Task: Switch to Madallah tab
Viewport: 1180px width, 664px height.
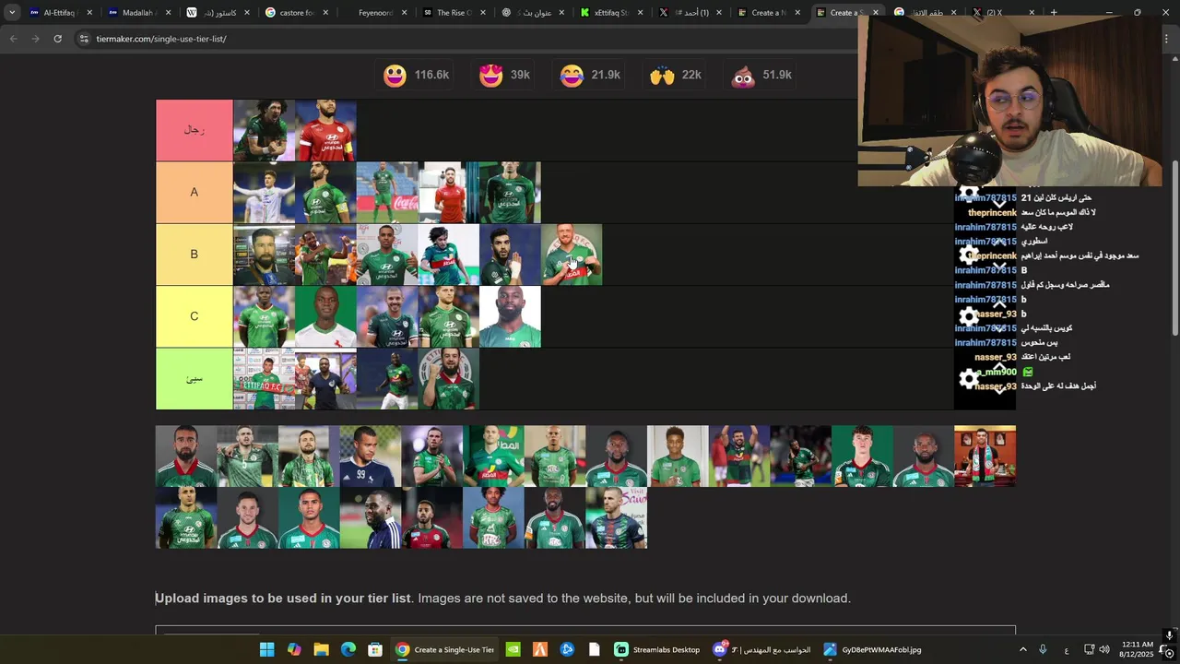Action: click(x=136, y=13)
